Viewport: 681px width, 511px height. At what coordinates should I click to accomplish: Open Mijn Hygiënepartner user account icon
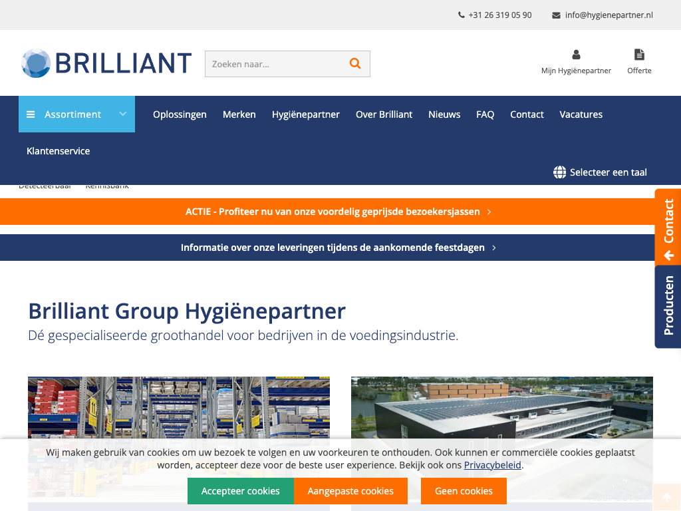pyautogui.click(x=576, y=55)
